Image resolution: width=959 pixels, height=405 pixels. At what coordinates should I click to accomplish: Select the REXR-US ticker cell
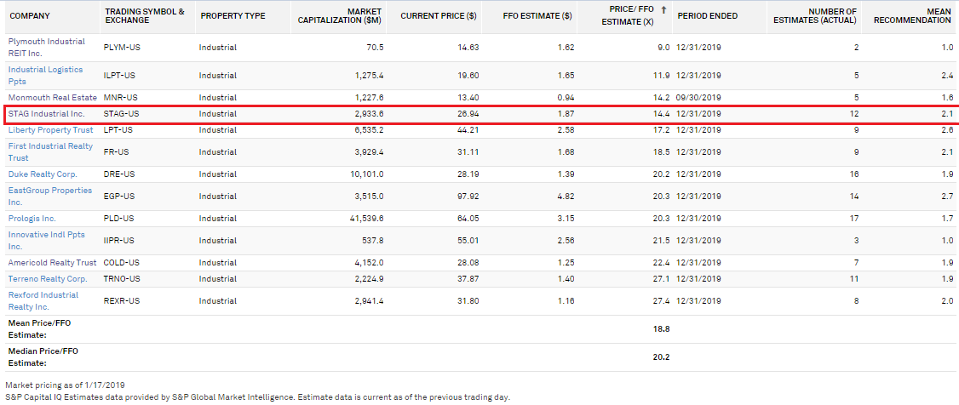point(122,301)
